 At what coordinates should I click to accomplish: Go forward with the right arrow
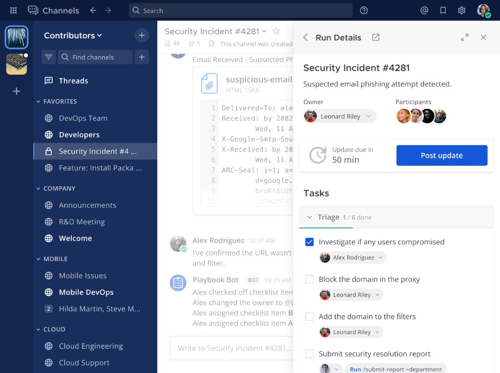108,11
